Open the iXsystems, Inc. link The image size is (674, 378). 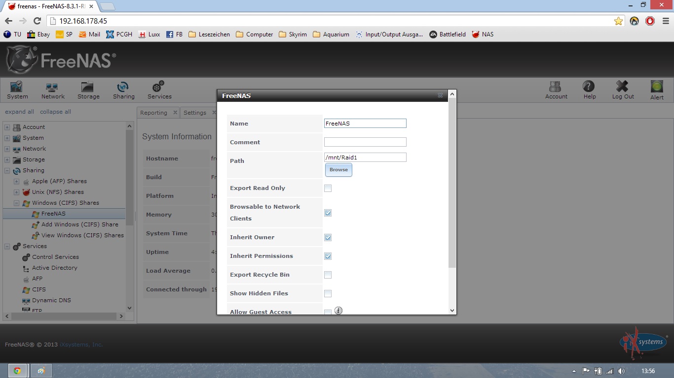pos(81,345)
